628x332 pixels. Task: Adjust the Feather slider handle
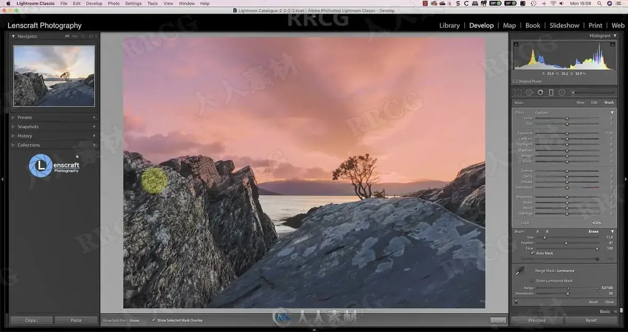click(566, 243)
